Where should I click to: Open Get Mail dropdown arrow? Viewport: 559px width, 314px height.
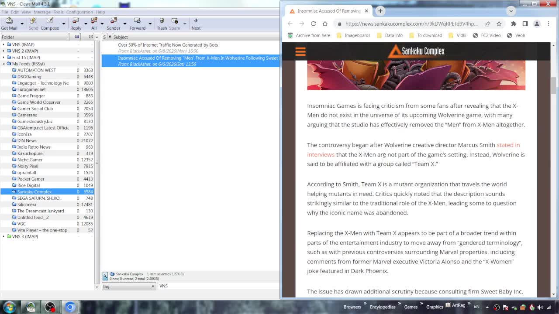22,24
